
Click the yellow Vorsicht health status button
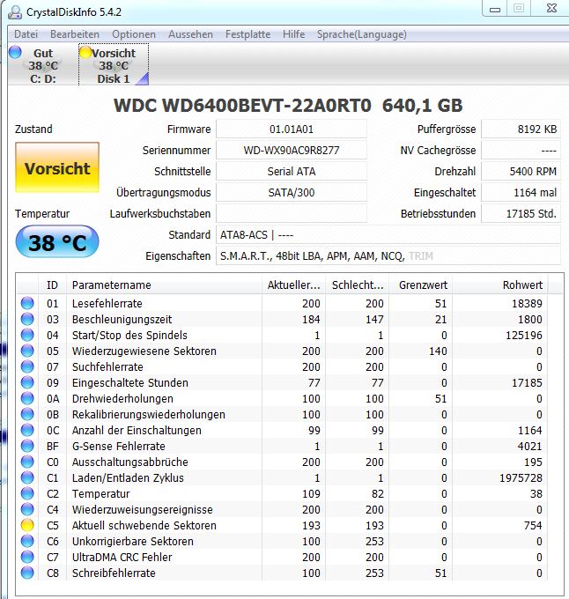pyautogui.click(x=57, y=167)
